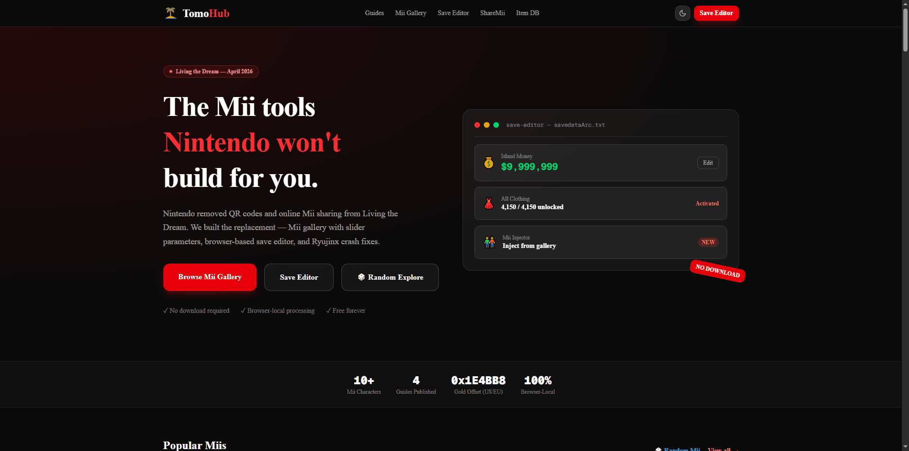
Task: Click the NEW badge on Mii Injector
Action: click(x=708, y=242)
